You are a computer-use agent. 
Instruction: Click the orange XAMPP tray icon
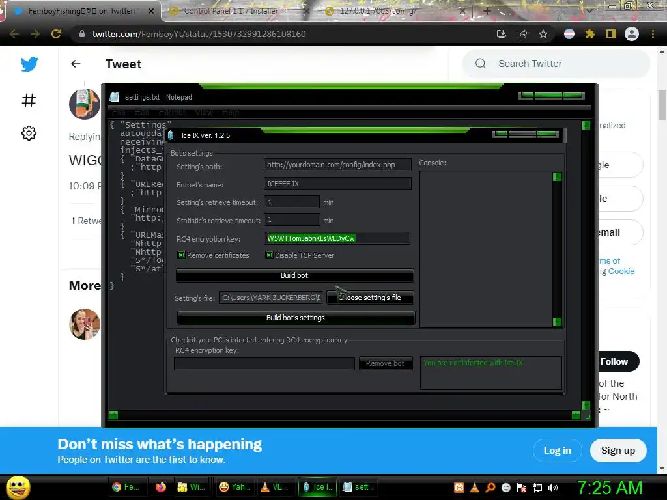click(x=459, y=488)
